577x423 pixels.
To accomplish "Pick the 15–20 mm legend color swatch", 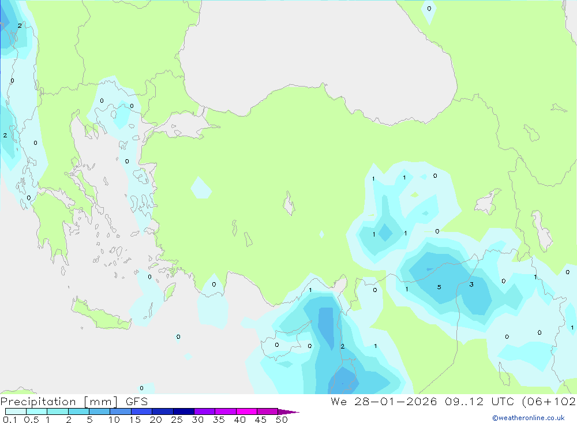I will point(142,411).
